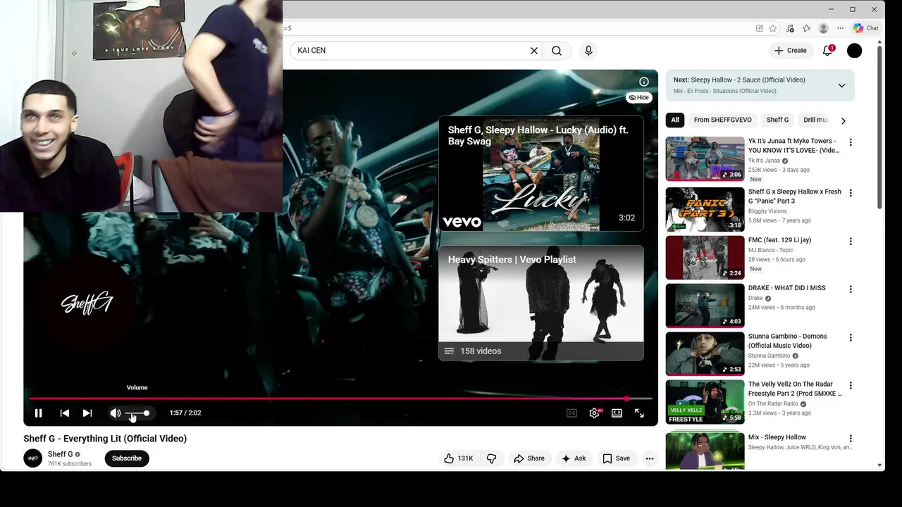
Task: Like the video with 131K likes
Action: [458, 458]
